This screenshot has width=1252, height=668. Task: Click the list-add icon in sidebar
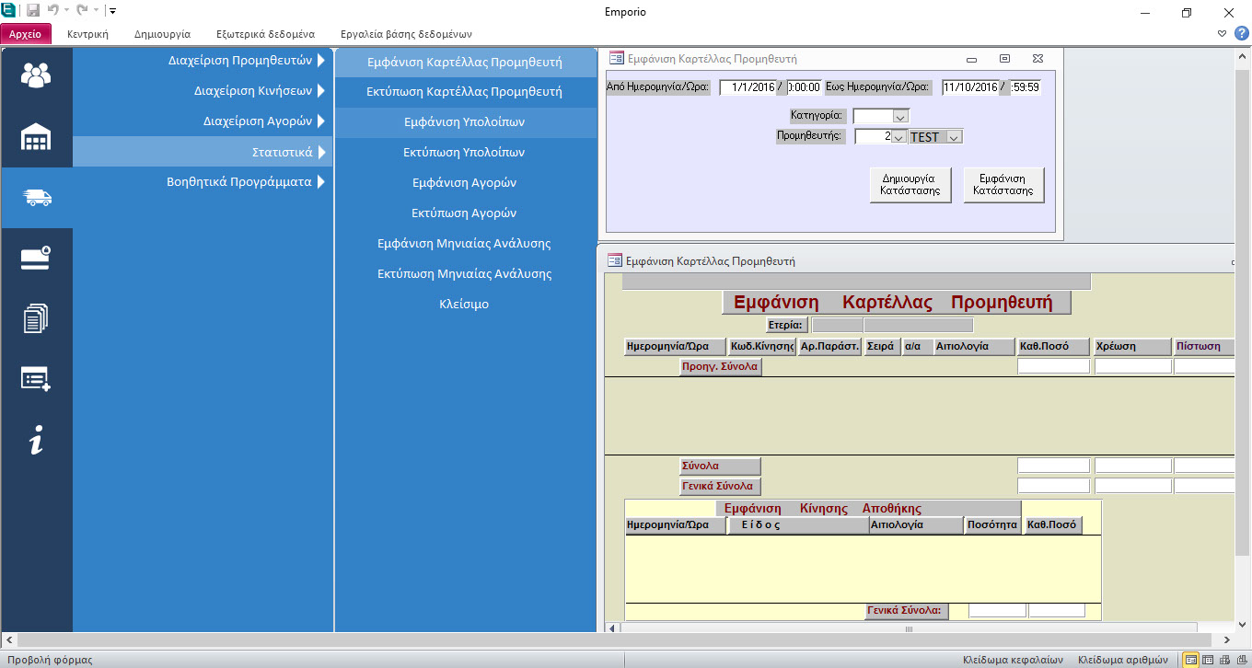coord(36,379)
